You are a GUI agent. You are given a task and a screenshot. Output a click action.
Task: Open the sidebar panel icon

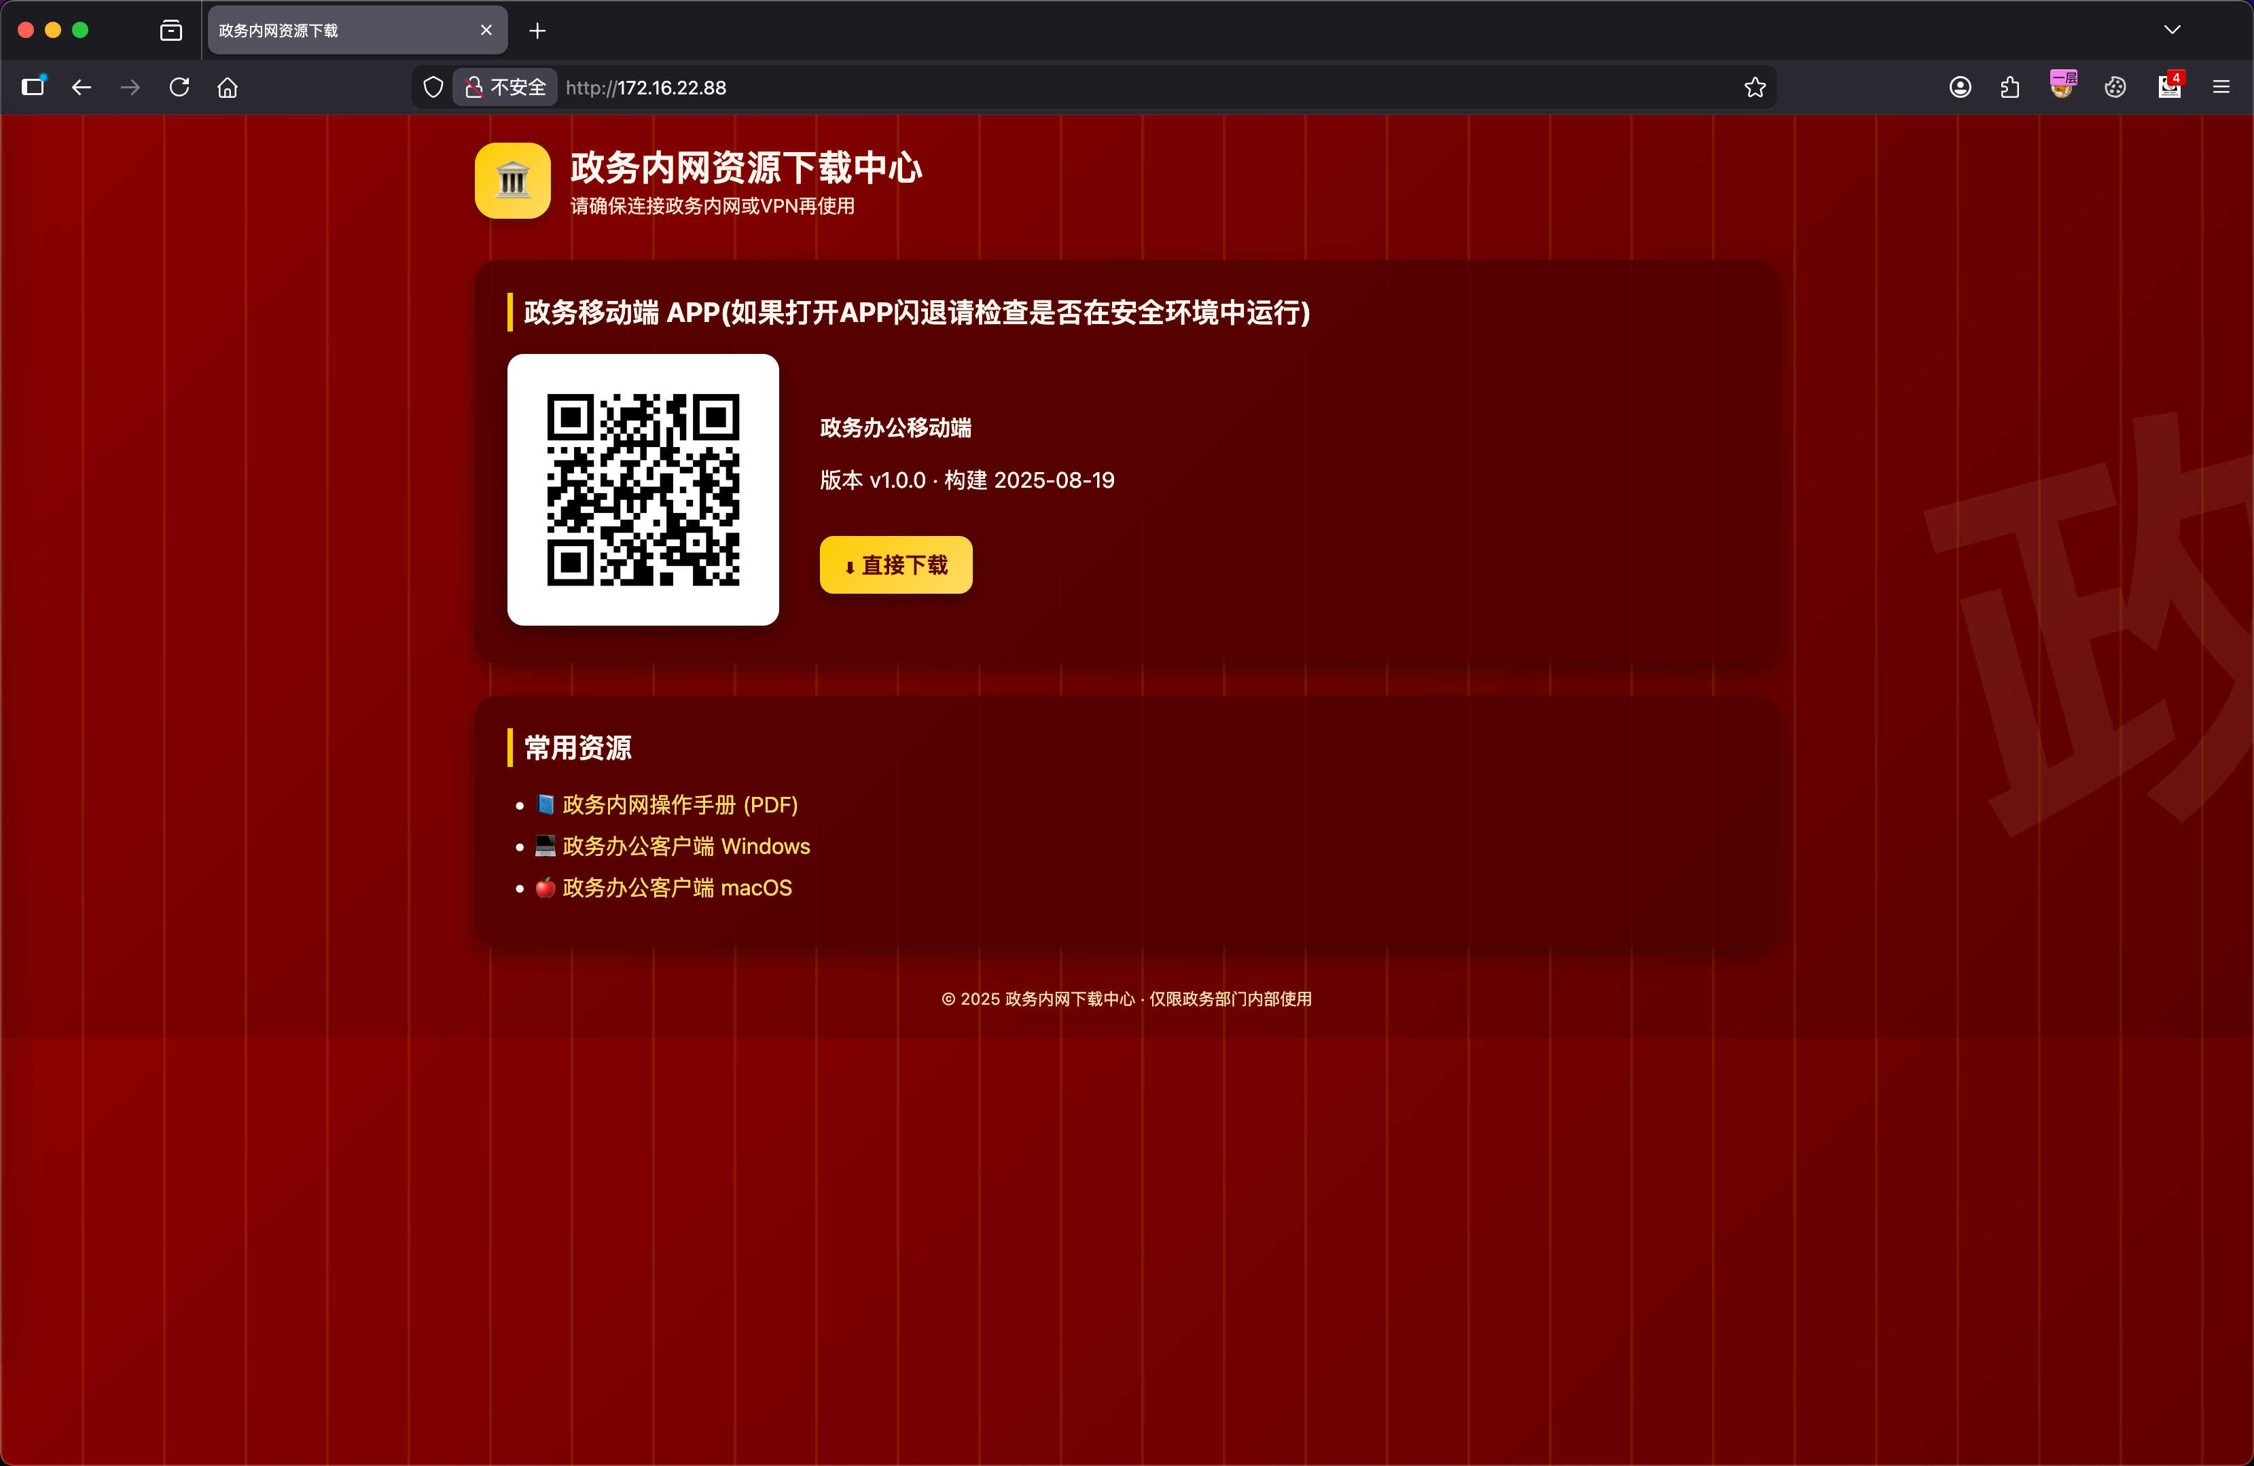tap(33, 87)
